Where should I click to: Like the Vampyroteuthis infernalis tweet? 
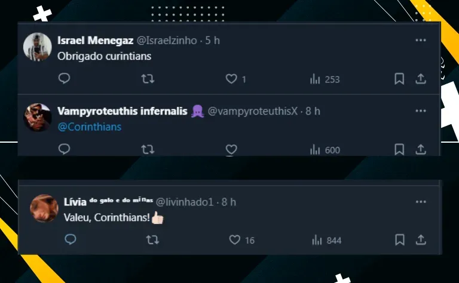click(231, 149)
